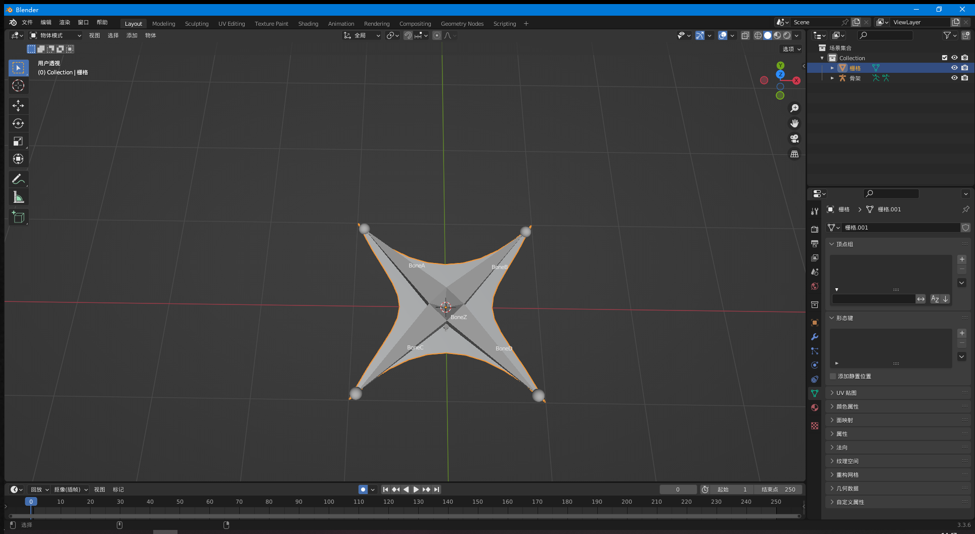
Task: Enable 添加静置位置 checkbox
Action: click(833, 376)
